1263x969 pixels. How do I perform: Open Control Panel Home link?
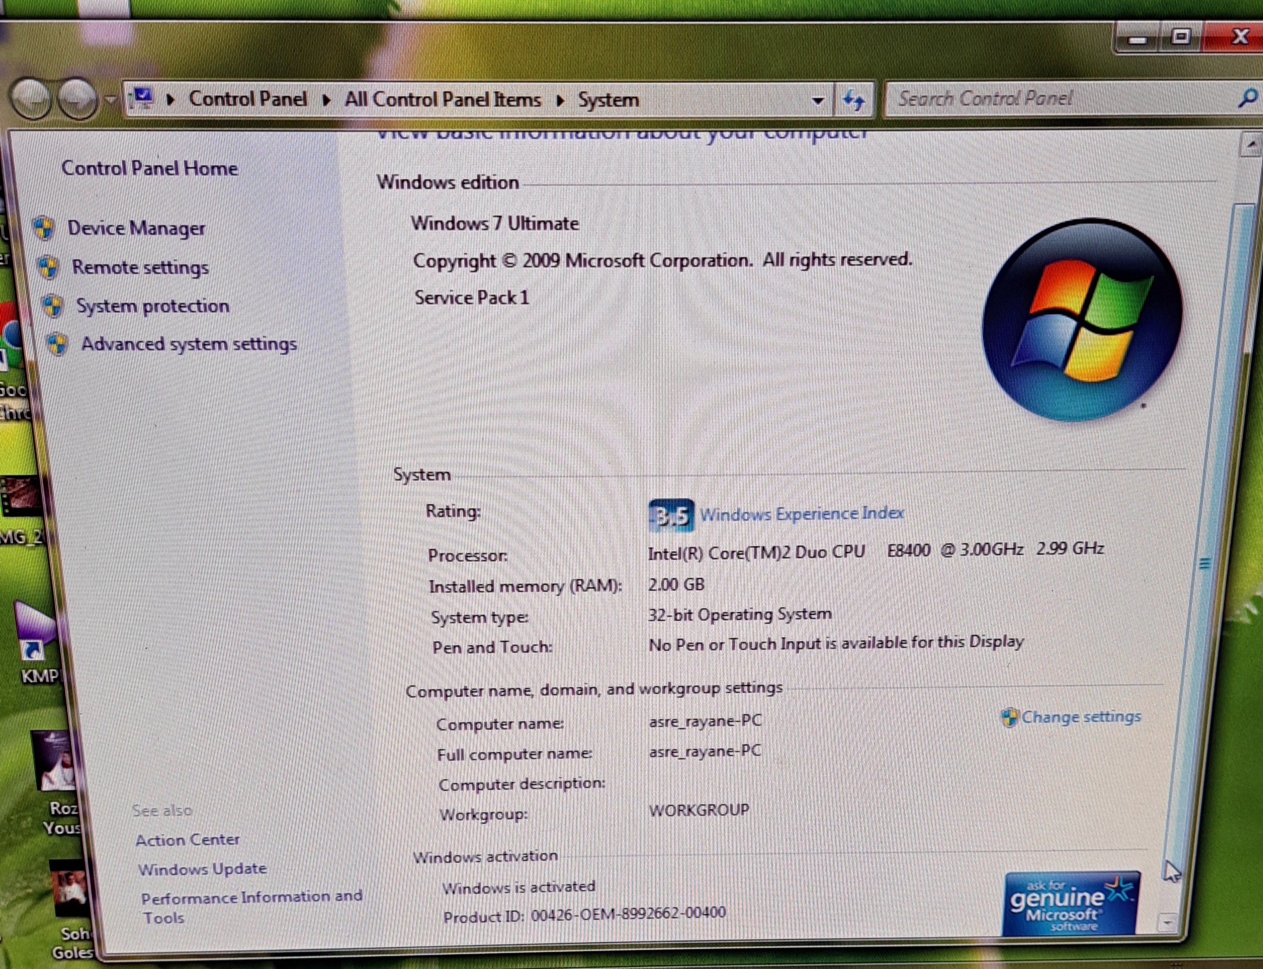[x=149, y=168]
